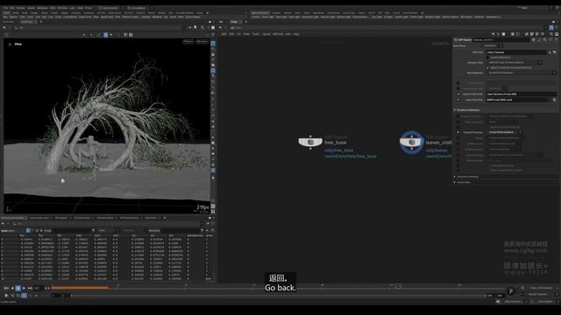This screenshot has height=315, width=561.
Task: Toggle the Import Group Type checkbox
Action: tap(458, 88)
